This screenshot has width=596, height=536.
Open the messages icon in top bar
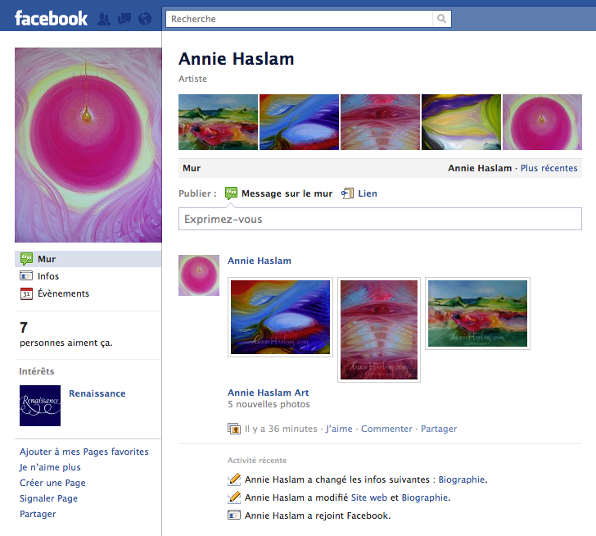click(x=124, y=19)
